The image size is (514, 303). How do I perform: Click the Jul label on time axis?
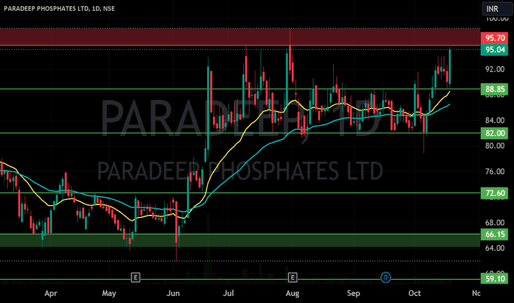[228, 293]
